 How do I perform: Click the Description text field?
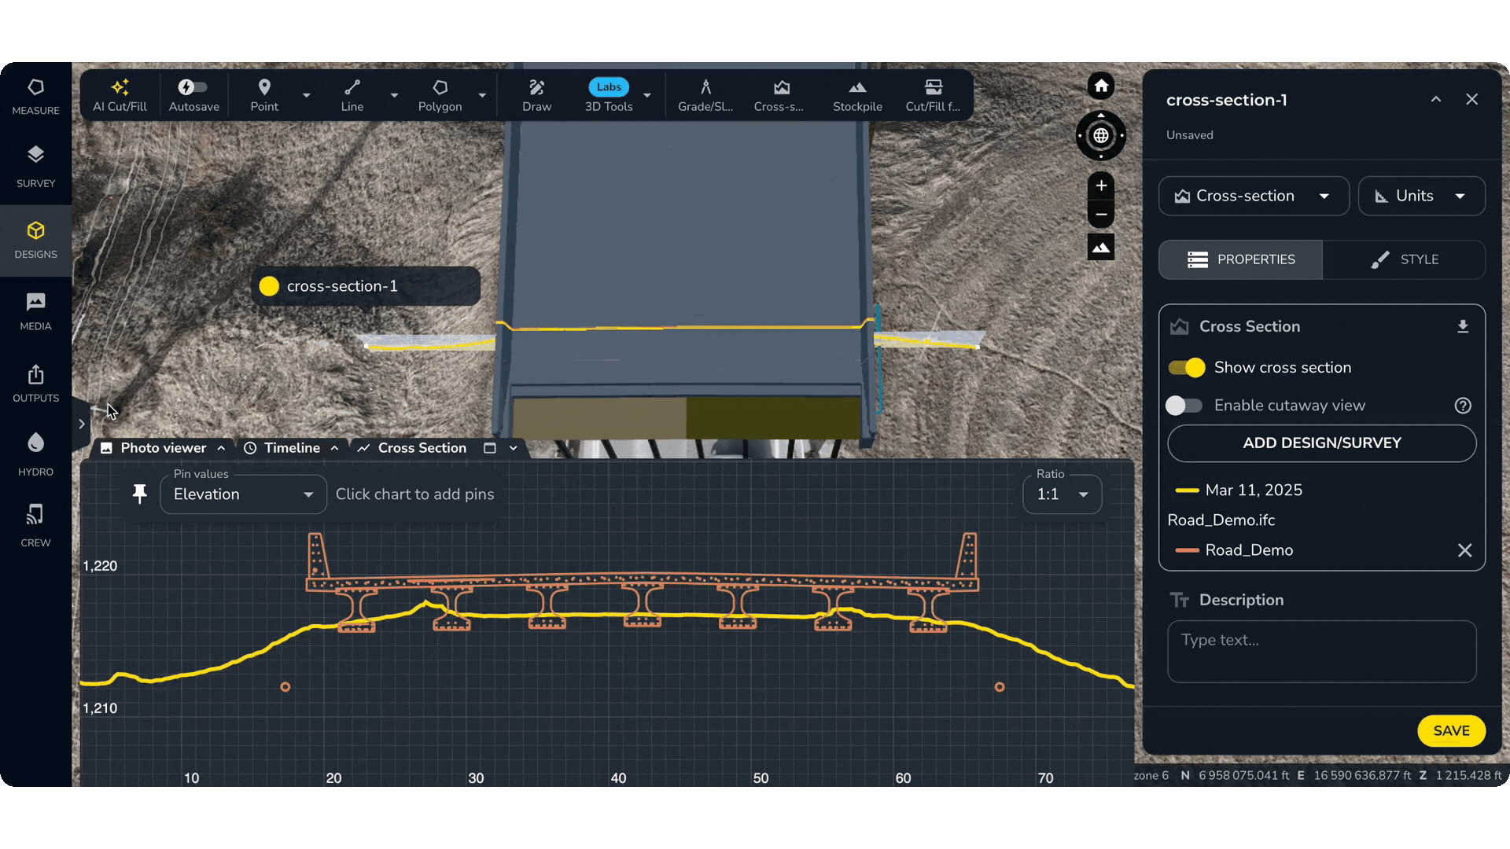[x=1321, y=652]
